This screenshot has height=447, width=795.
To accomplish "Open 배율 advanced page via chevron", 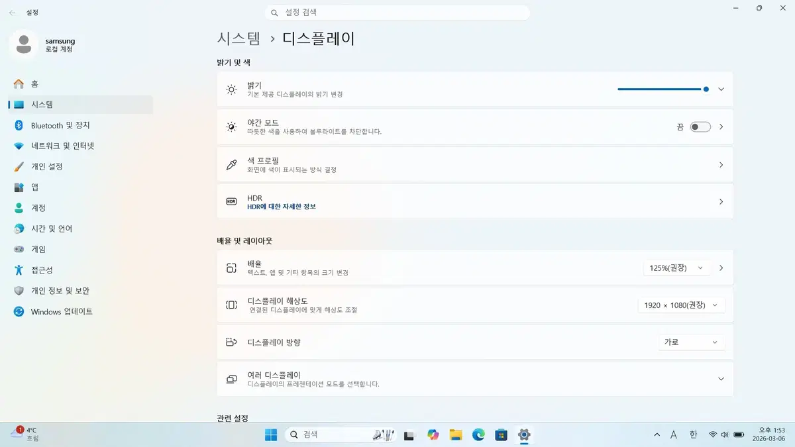I will click(x=721, y=268).
